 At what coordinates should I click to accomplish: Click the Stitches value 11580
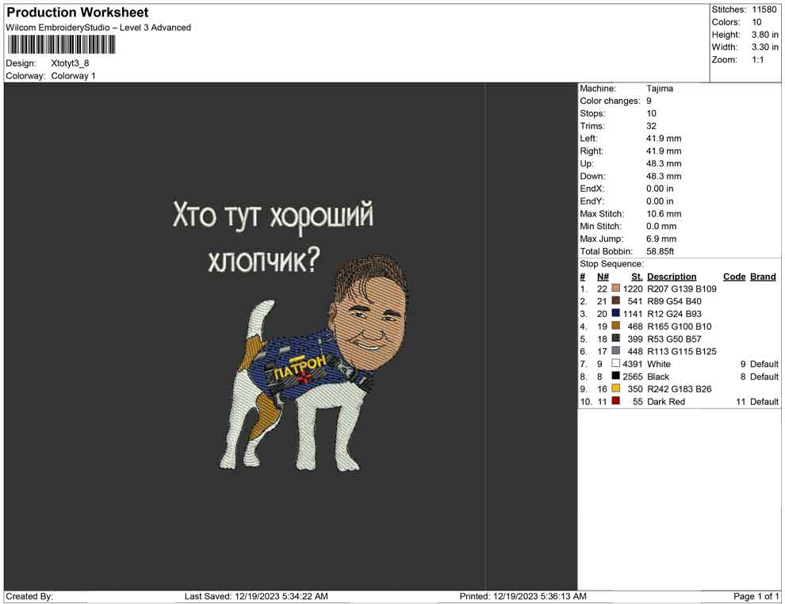pos(764,10)
